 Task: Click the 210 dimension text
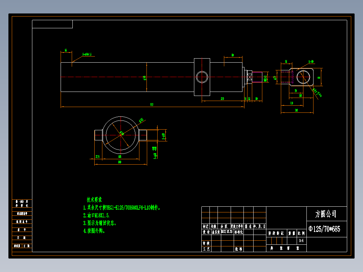(222, 99)
